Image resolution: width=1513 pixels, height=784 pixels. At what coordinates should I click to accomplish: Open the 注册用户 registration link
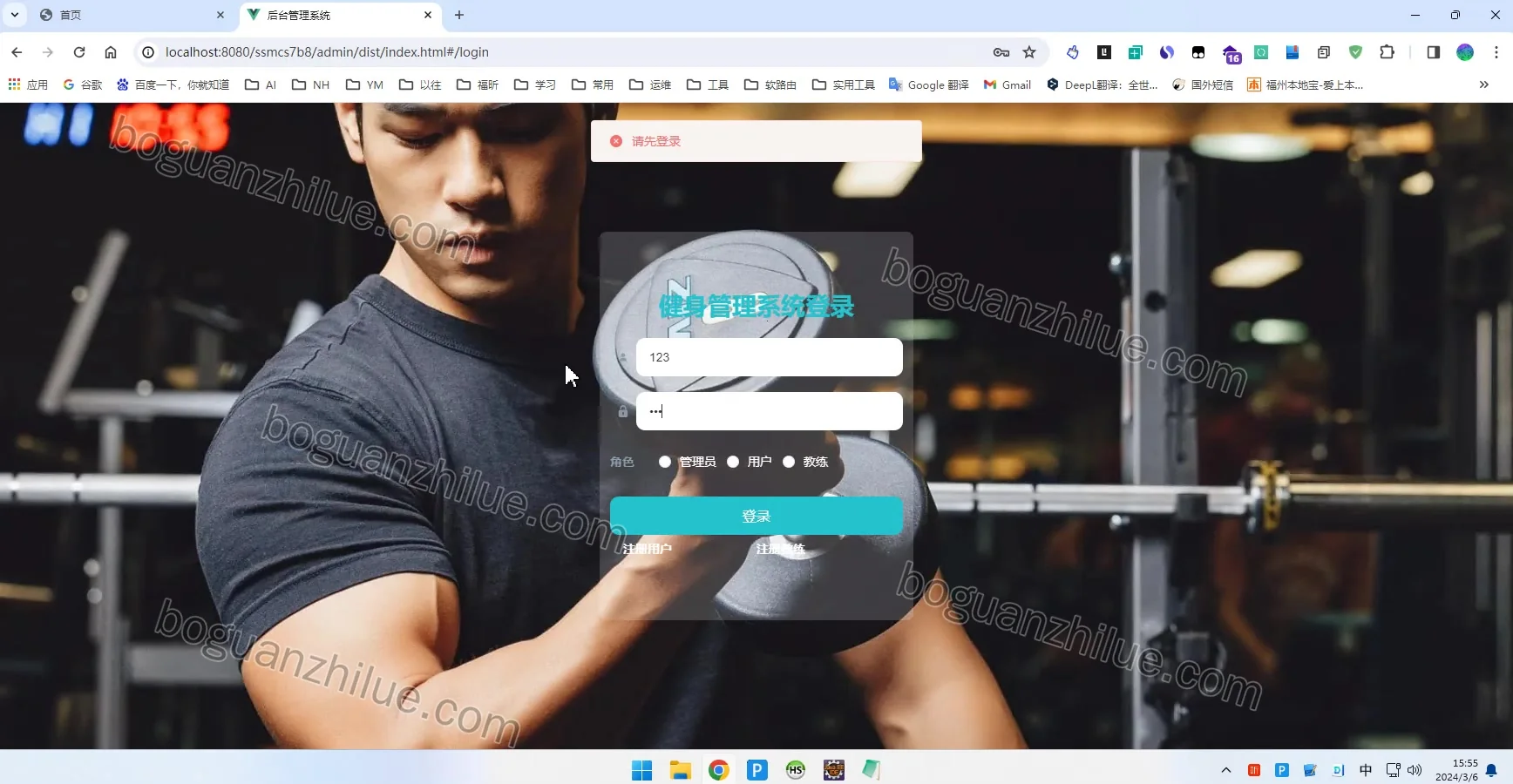click(647, 549)
